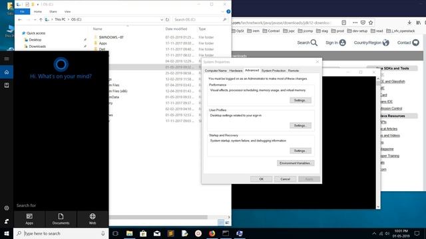Select the $WINDOWS.~BT folder
The width and height of the screenshot is (426, 239).
click(111, 37)
